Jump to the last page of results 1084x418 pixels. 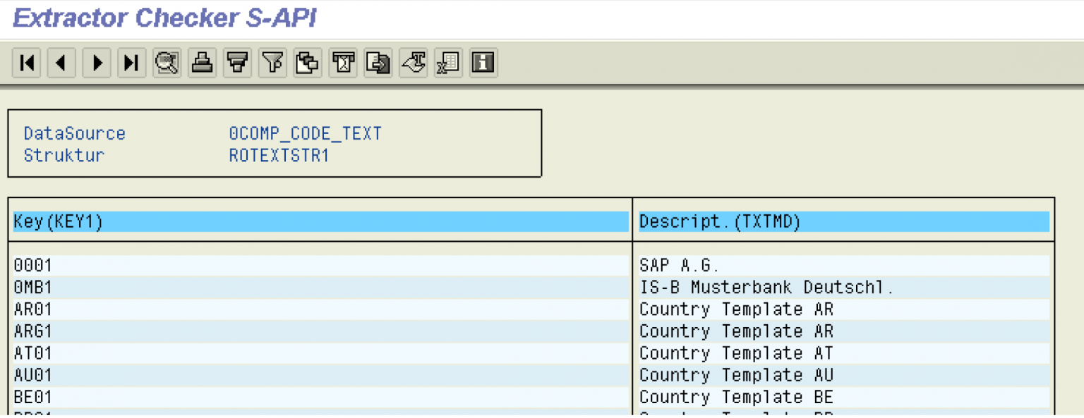(131, 62)
